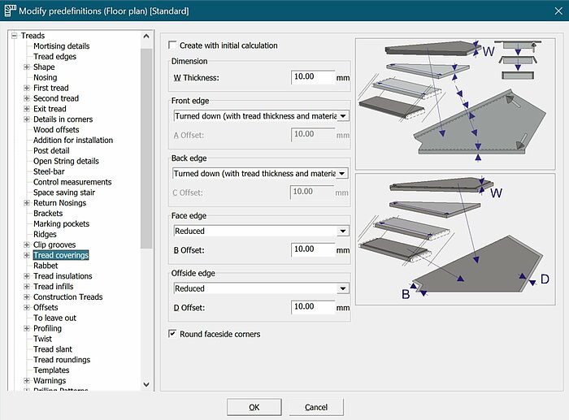
Task: Select Space saving stair item
Action: 64,193
